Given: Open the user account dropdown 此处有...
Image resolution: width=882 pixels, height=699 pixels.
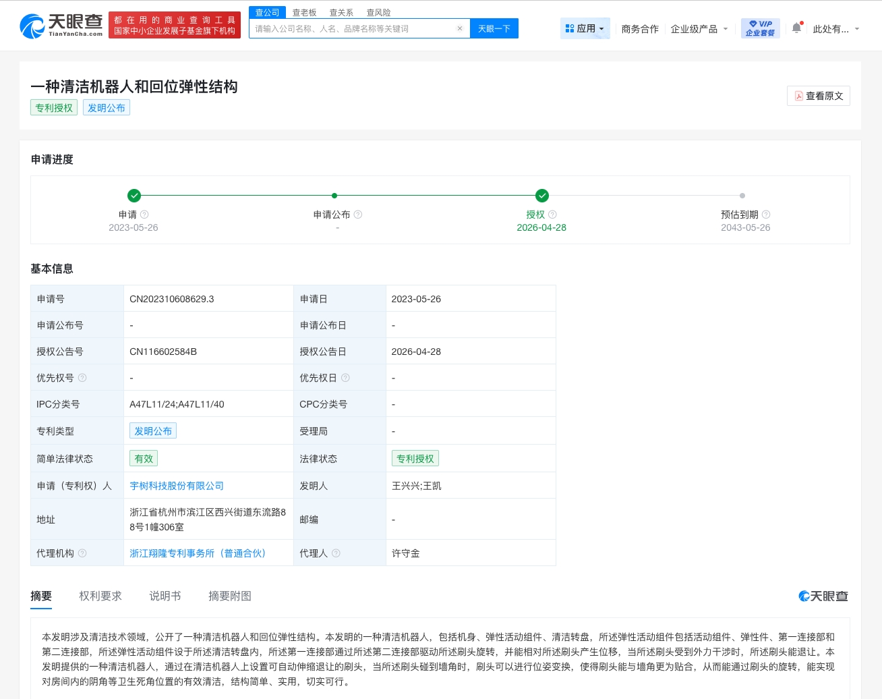Looking at the screenshot, I should (835, 29).
